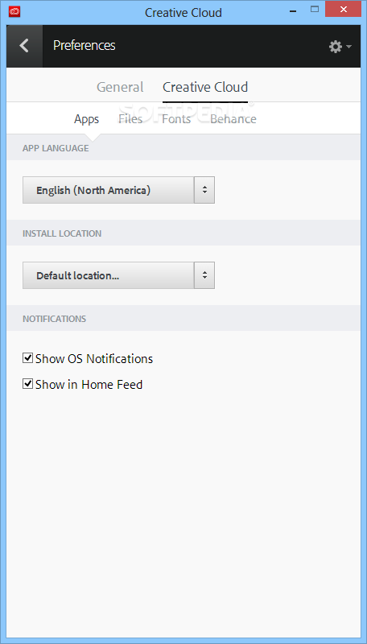
Task: Click the App Language dropdown arrow button
Action: click(204, 190)
